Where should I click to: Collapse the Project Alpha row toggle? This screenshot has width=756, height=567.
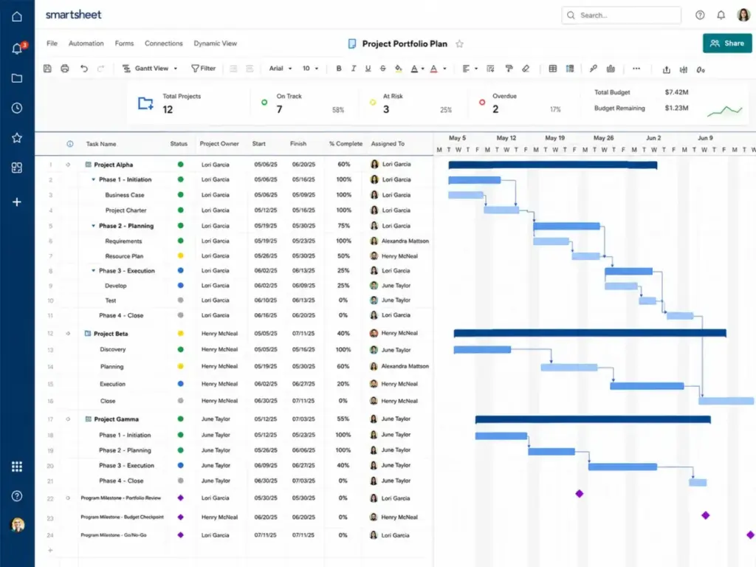click(x=68, y=165)
